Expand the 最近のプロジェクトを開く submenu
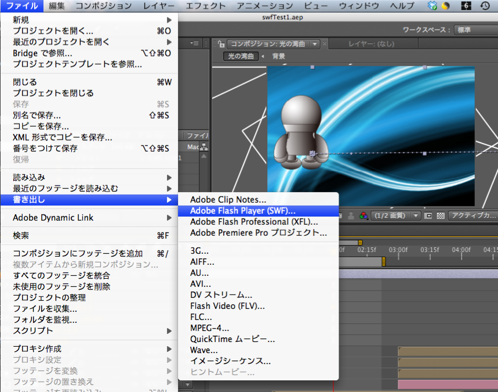 click(x=89, y=42)
